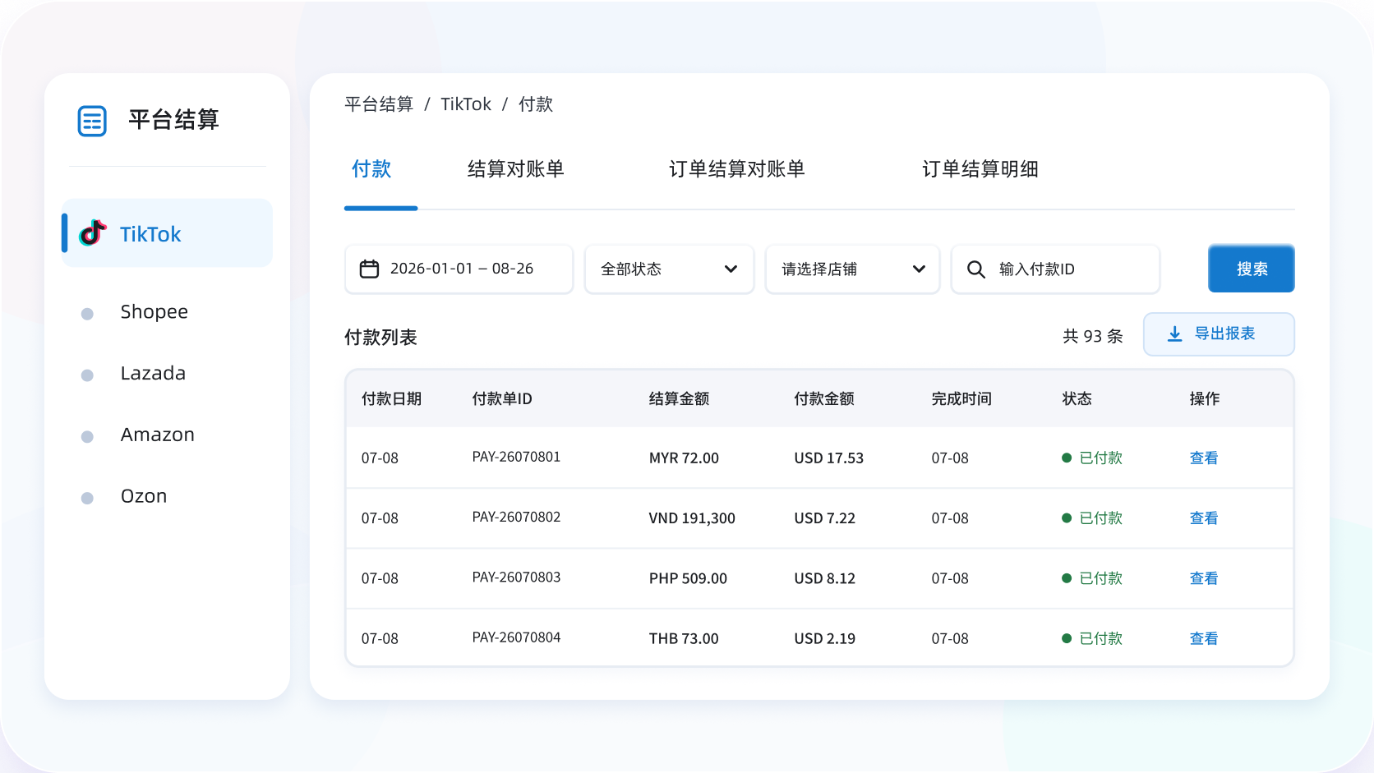Click the bullet dot beside Amazon
This screenshot has width=1374, height=773.
[x=87, y=437]
